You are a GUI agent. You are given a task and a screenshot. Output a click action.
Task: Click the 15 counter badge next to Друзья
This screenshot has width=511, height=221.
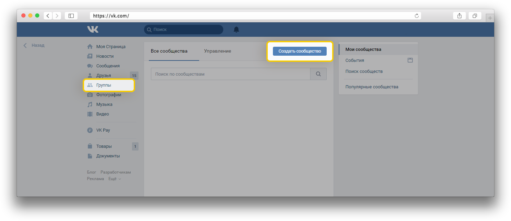tap(134, 75)
